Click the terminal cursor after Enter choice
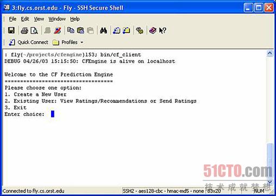The image size is (276, 196). point(53,114)
